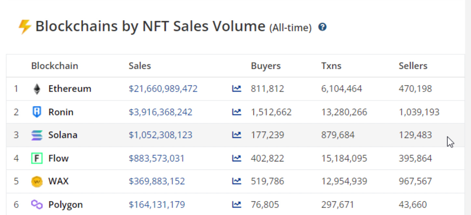Open the Polygon blockchain link

coord(65,205)
